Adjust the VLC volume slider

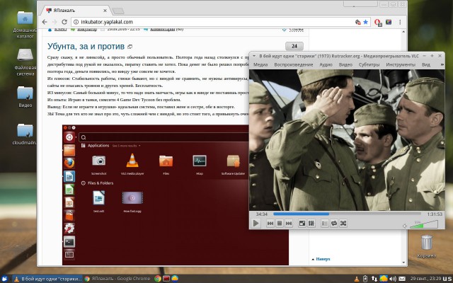pyautogui.click(x=424, y=224)
